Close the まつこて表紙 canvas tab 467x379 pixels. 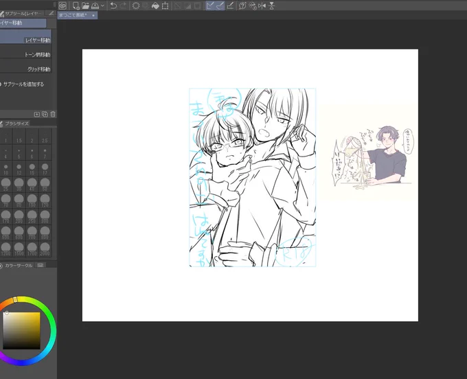click(93, 16)
